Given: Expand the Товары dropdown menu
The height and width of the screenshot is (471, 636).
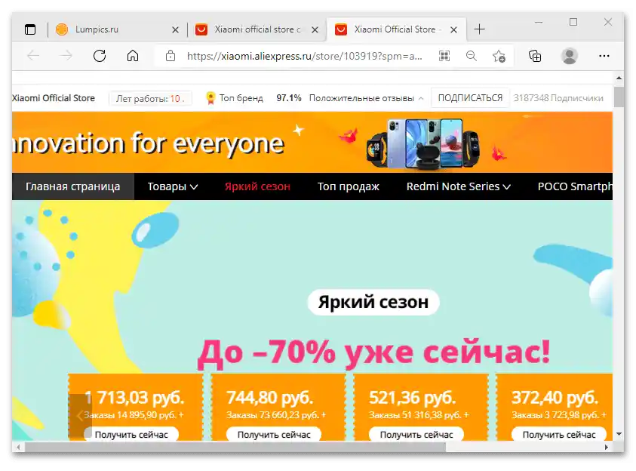Looking at the screenshot, I should point(172,186).
